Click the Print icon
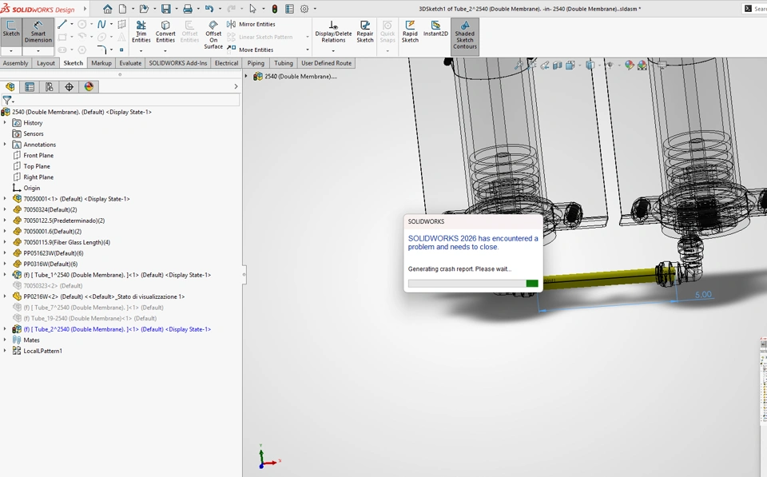The width and height of the screenshot is (767, 477). tap(187, 9)
